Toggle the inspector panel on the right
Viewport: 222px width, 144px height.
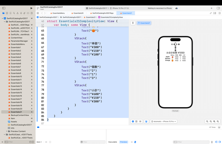tap(218, 8)
